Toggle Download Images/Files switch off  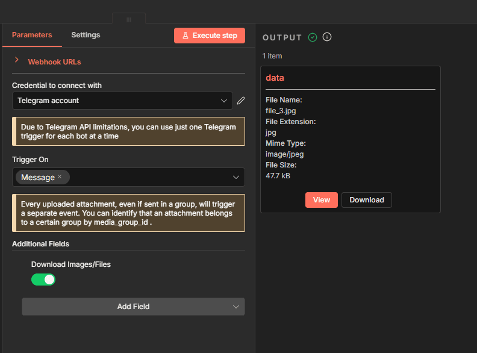pyautogui.click(x=43, y=280)
